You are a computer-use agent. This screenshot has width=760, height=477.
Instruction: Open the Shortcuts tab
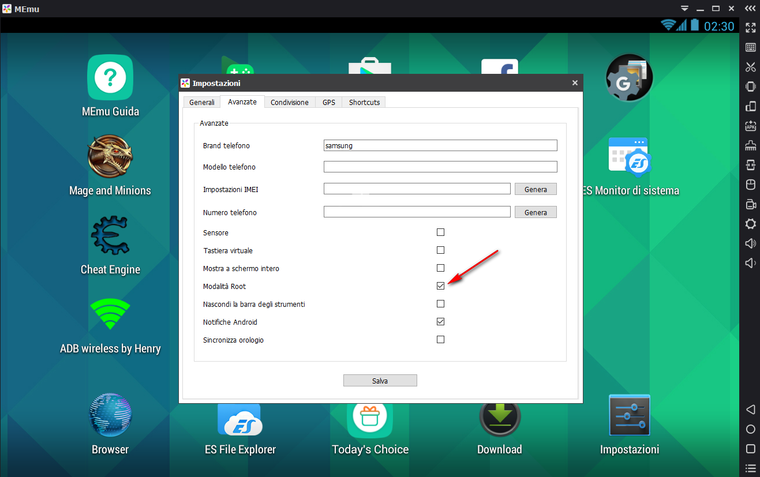pyautogui.click(x=364, y=102)
